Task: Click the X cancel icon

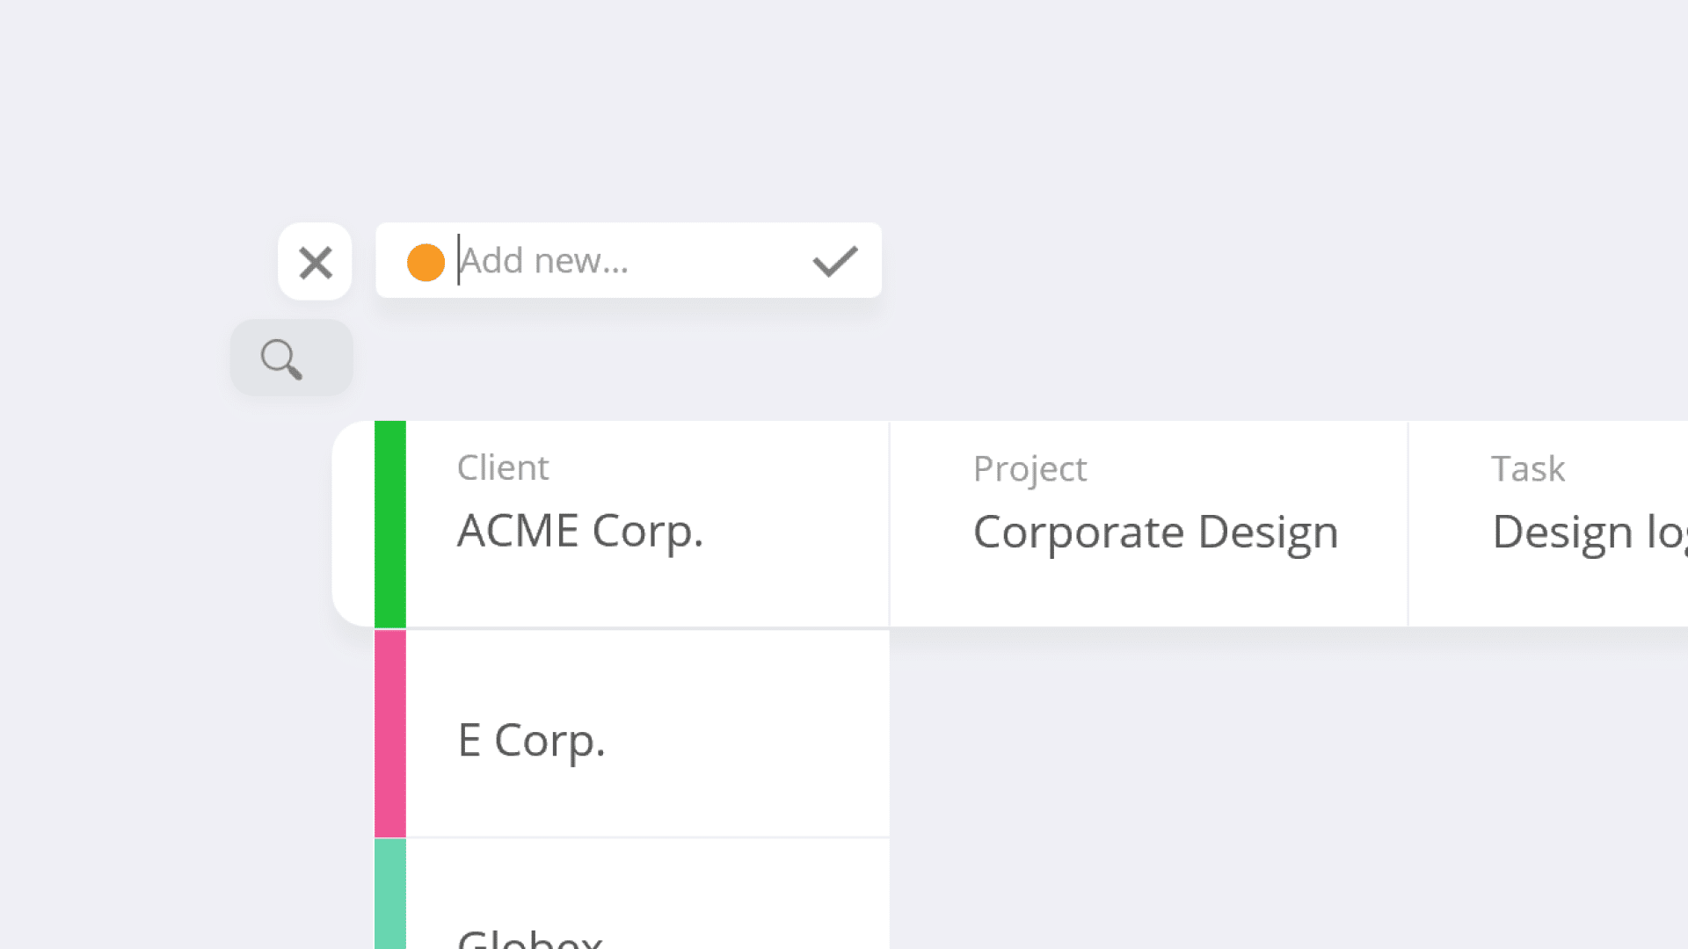Action: [315, 262]
